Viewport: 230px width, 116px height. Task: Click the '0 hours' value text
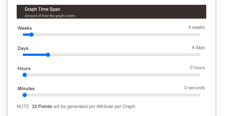(197, 68)
